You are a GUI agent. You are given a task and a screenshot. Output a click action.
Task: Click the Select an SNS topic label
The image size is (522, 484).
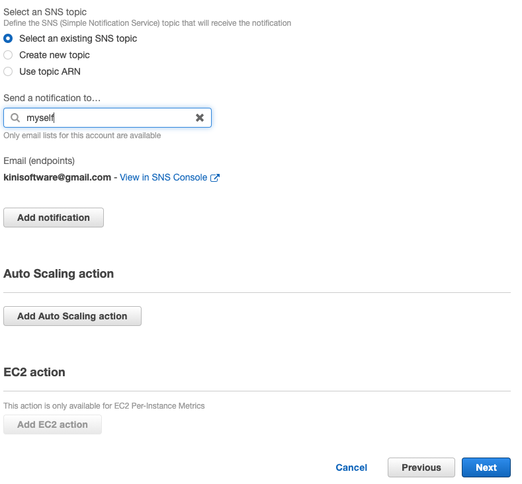tap(45, 12)
